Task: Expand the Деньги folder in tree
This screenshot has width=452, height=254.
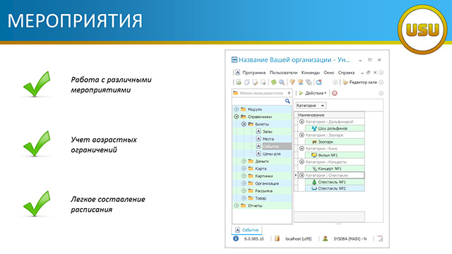Action: coord(244,161)
